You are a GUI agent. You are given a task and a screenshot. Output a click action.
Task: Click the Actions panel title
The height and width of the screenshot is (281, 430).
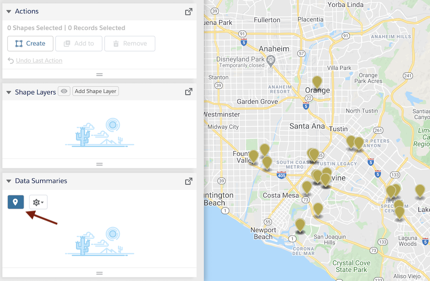[x=27, y=11]
